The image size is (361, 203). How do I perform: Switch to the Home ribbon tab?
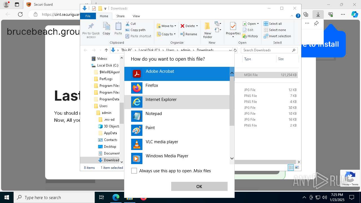click(104, 16)
